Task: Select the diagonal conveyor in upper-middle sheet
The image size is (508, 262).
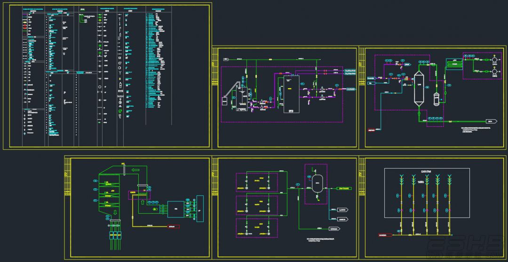Action: [x=231, y=88]
